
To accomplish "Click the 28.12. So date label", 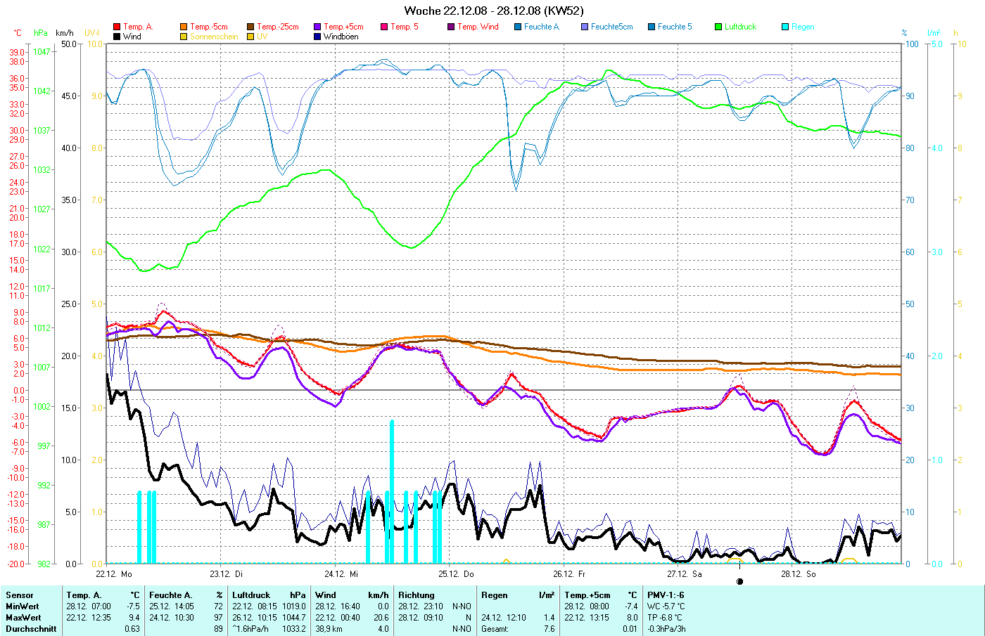I will point(798,574).
